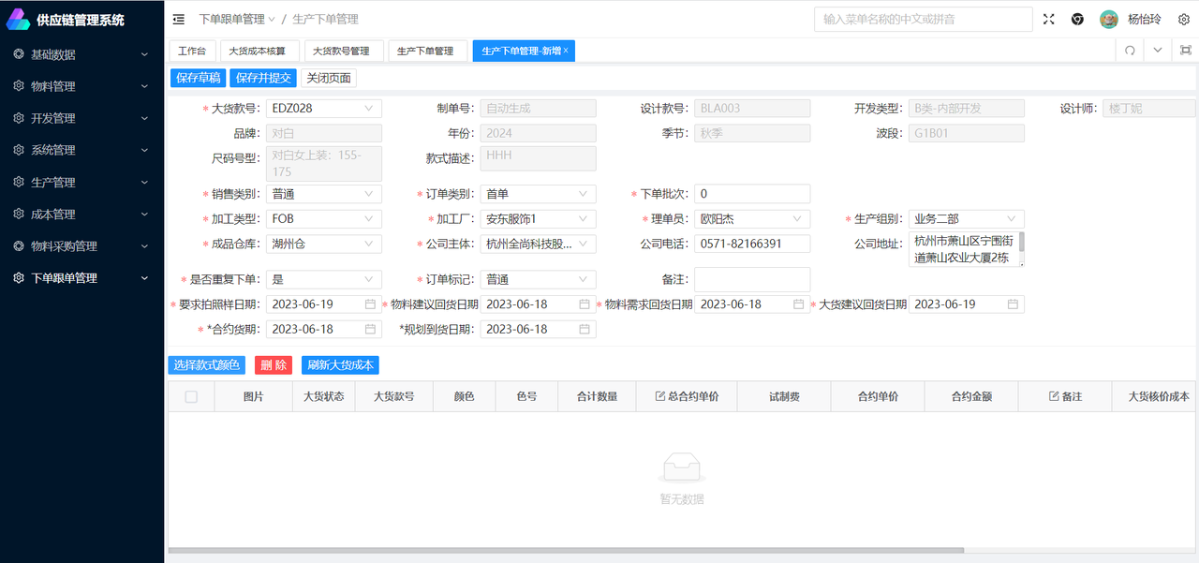This screenshot has width=1199, height=563.
Task: Click the 下单批次 input field
Action: pyautogui.click(x=752, y=194)
